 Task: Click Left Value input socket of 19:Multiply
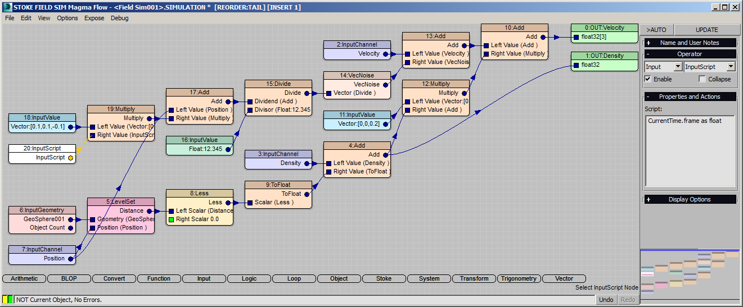(92, 127)
